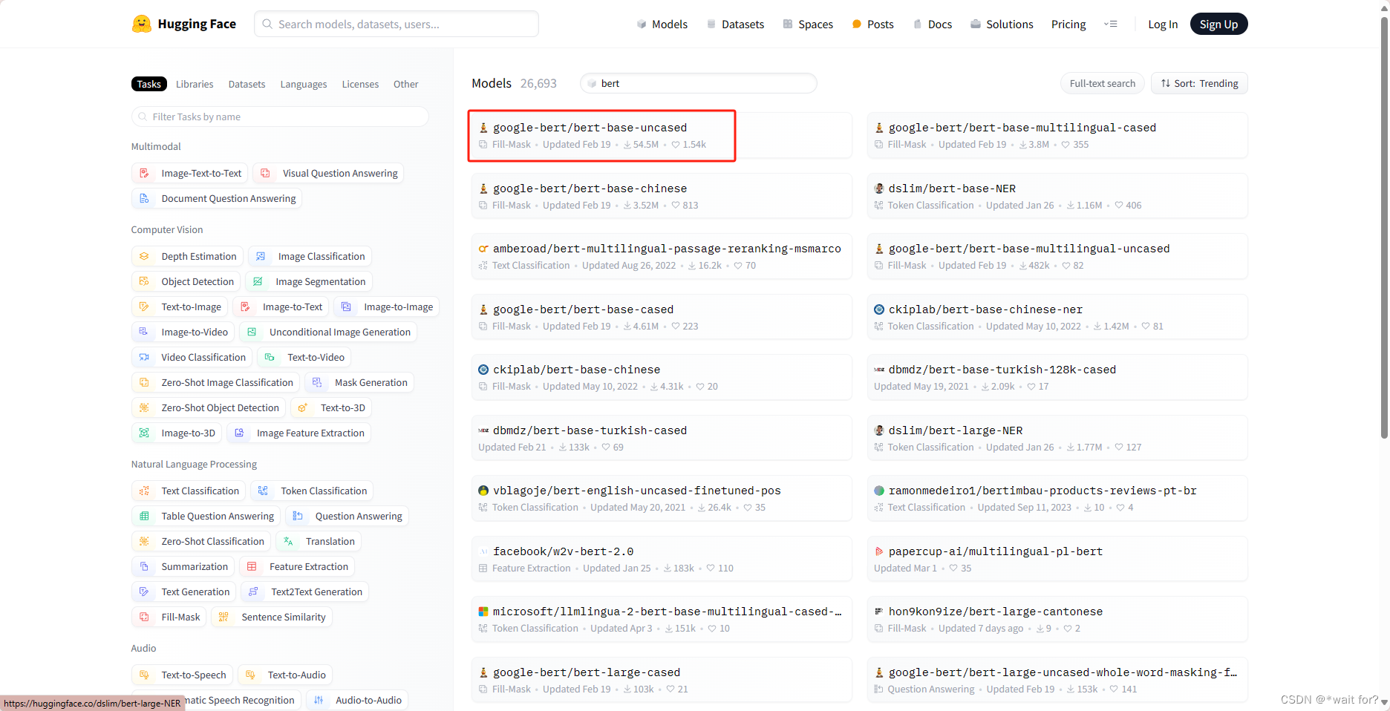Click the Object Detection task icon
The image size is (1390, 711).
145,281
